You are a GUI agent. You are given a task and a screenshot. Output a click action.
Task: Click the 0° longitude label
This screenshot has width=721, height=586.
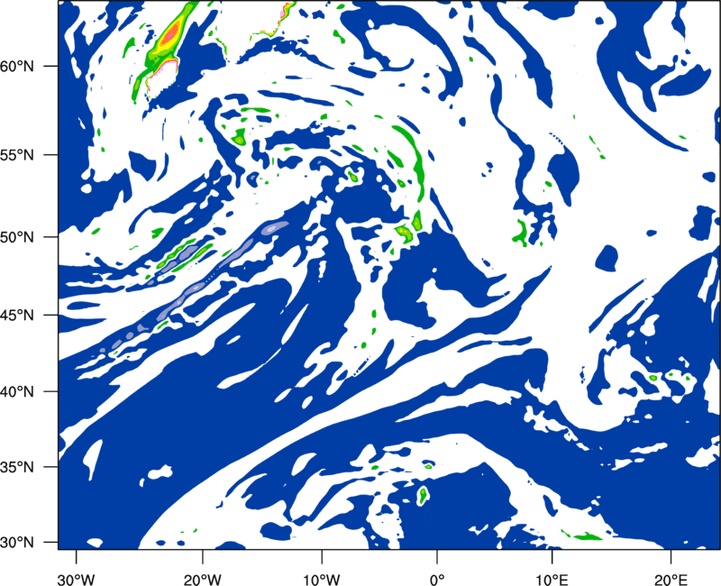(x=437, y=579)
